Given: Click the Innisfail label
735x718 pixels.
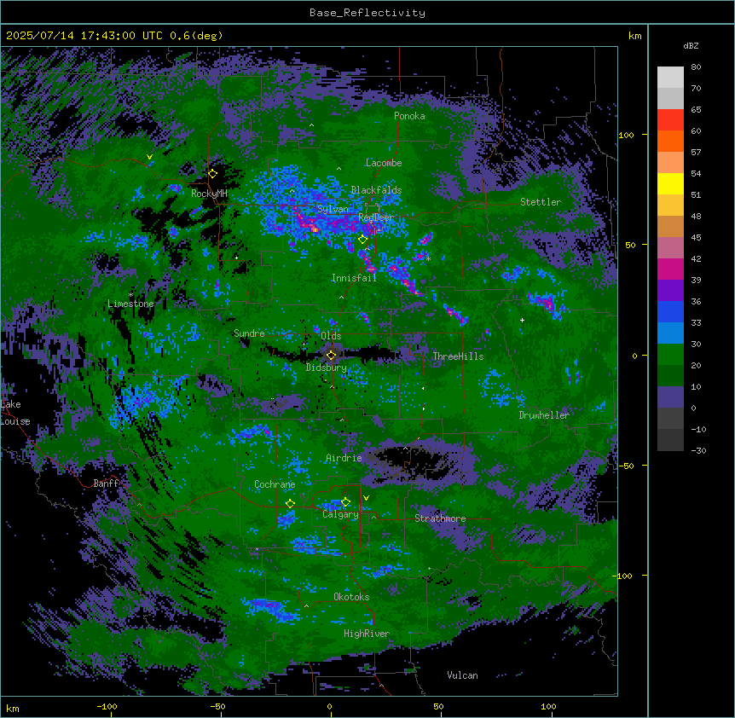Looking at the screenshot, I should [x=354, y=278].
